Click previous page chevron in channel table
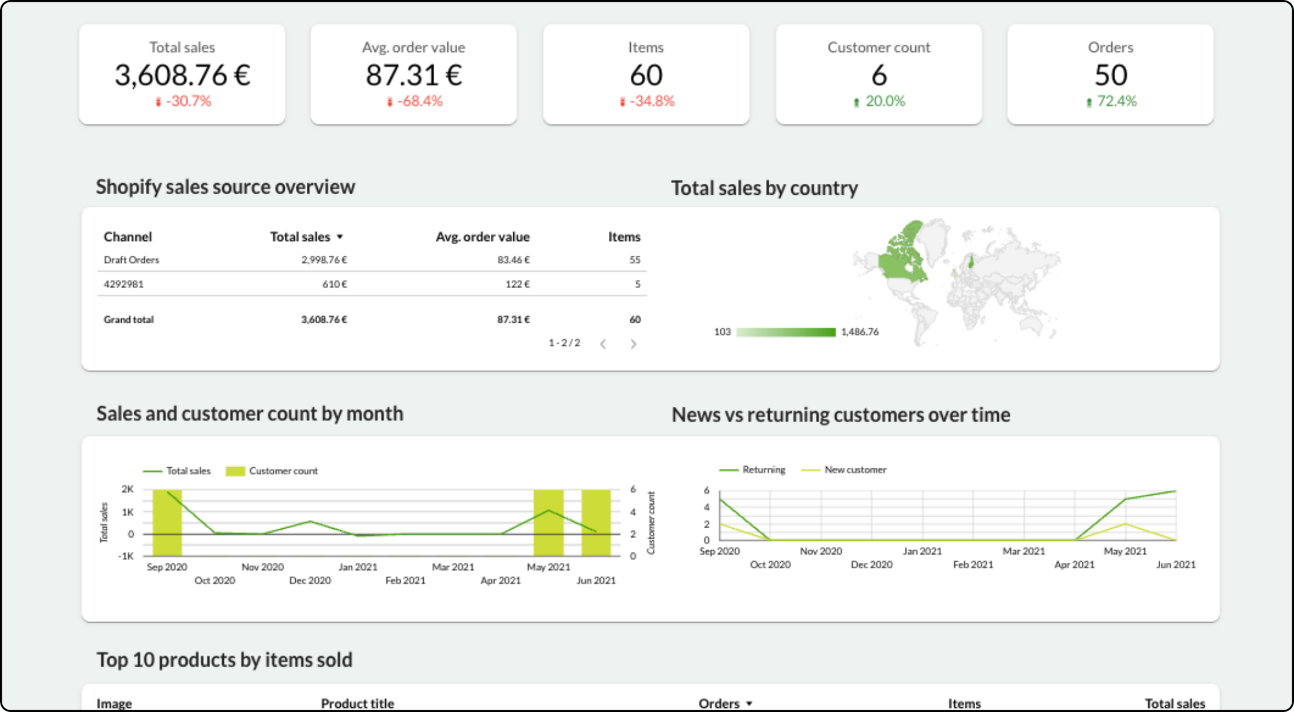This screenshot has height=712, width=1294. (x=603, y=344)
